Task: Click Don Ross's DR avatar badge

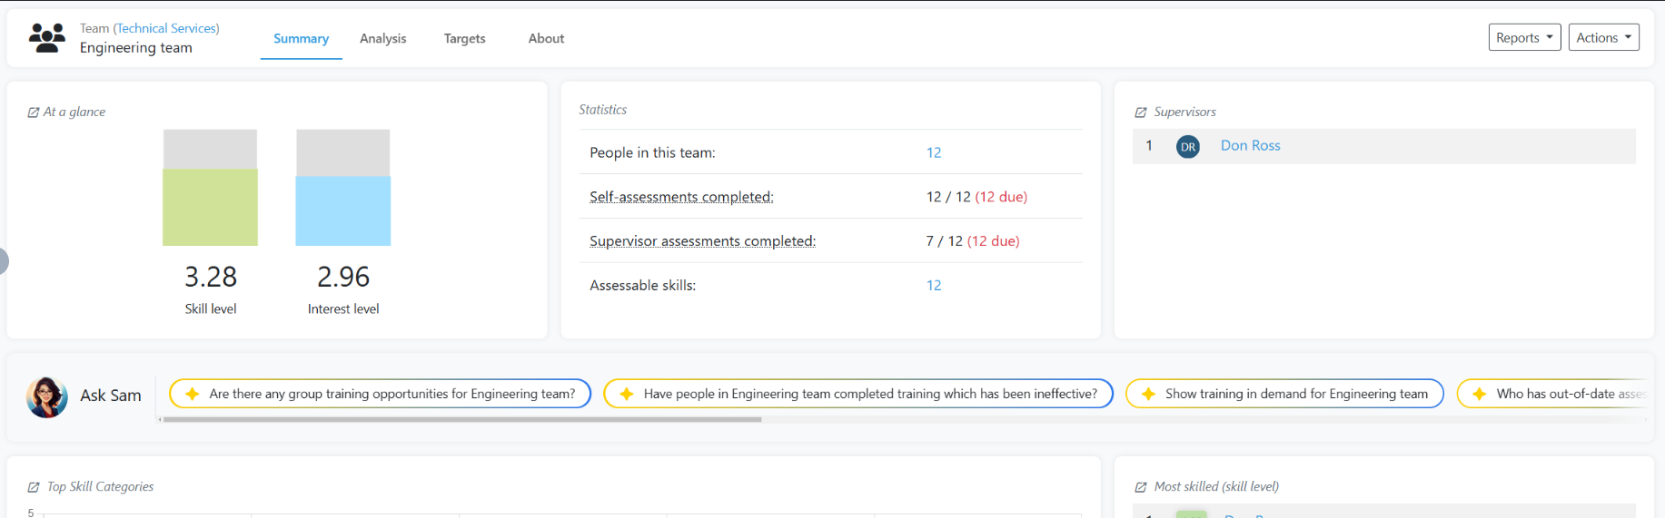Action: coord(1187,147)
